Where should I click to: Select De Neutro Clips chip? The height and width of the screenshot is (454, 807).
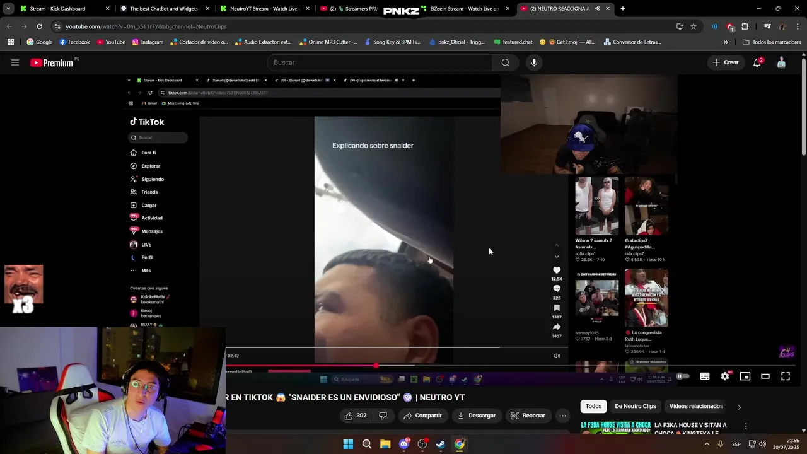pos(636,406)
